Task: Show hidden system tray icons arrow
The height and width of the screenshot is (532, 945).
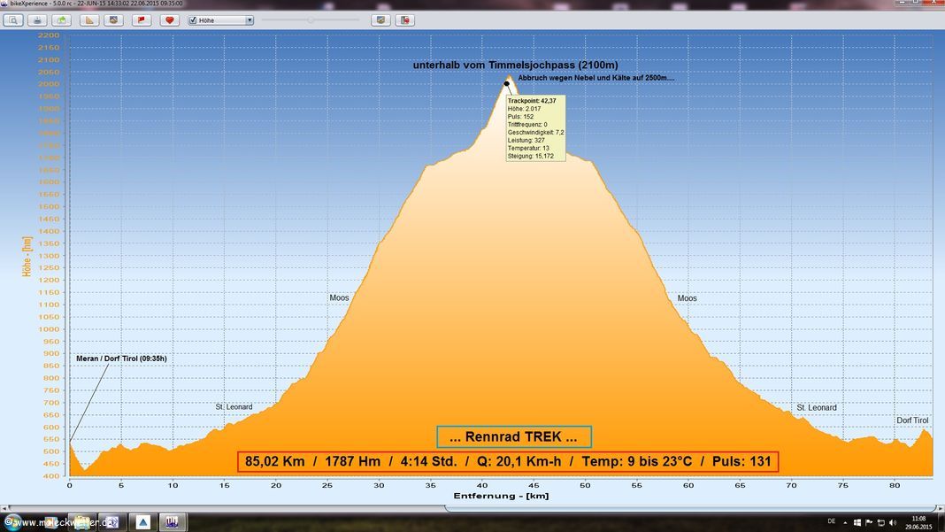Action: point(845,522)
